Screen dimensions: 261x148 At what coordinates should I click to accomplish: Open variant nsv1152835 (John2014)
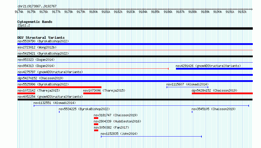tap(119, 134)
